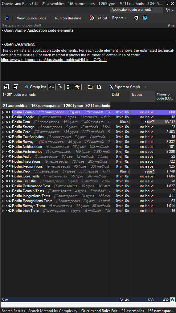Viewport: 176px width, 313px height.
Task: Select the Roslin.Core.Tests row
Action: (x=88, y=176)
